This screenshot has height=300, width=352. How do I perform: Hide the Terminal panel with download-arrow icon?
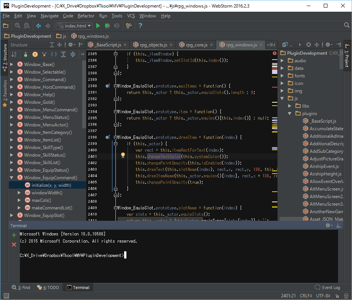click(x=338, y=225)
